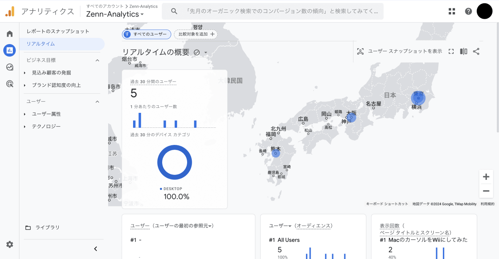
Task: Click ユーザー スナップショットを表示 label
Action: pyautogui.click(x=405, y=51)
